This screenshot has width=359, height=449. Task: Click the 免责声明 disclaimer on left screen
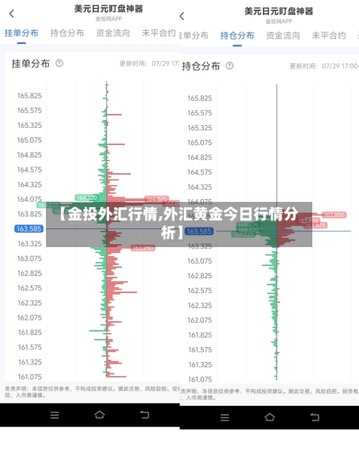(x=92, y=392)
